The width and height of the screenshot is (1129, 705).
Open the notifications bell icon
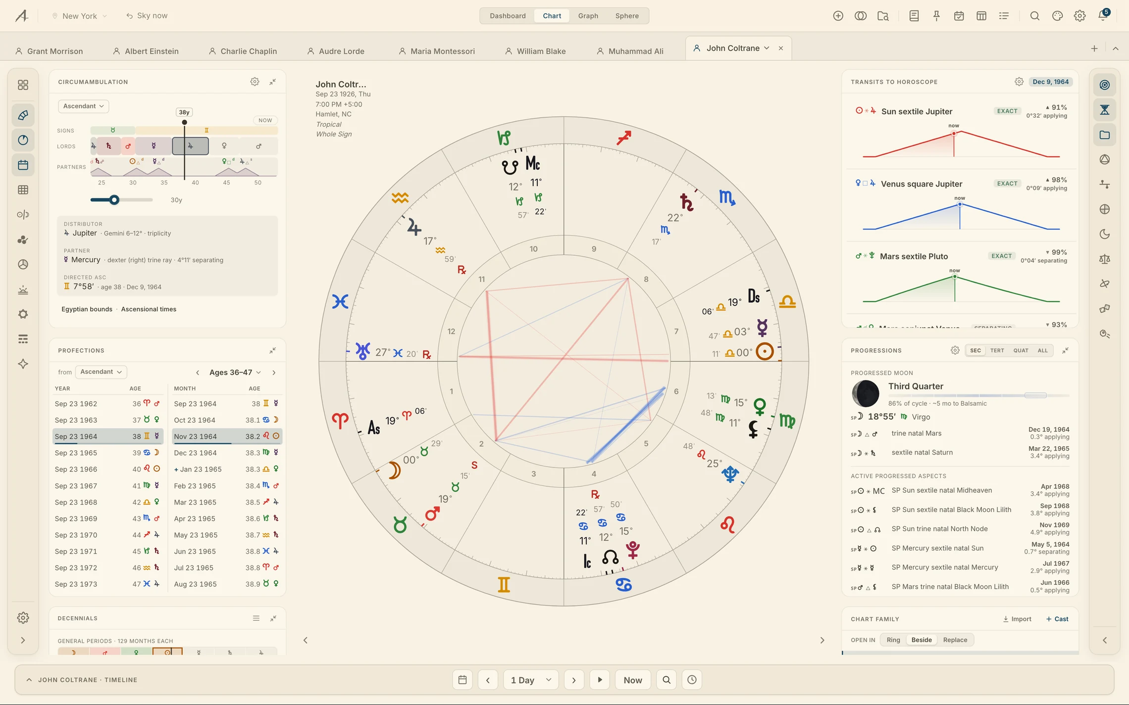[x=1102, y=15]
